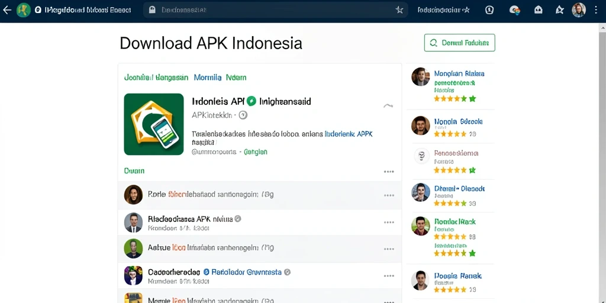This screenshot has height=303, width=606.
Task: Open the first reviewer name in the sidebar
Action: [459, 73]
